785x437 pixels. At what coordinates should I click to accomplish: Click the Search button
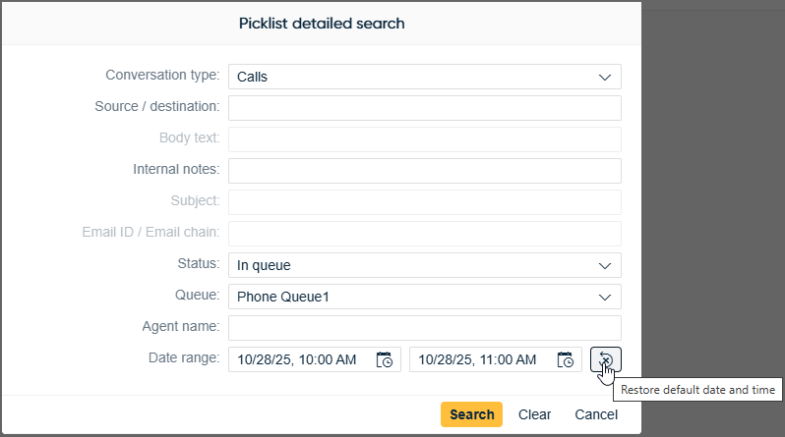[x=471, y=414]
